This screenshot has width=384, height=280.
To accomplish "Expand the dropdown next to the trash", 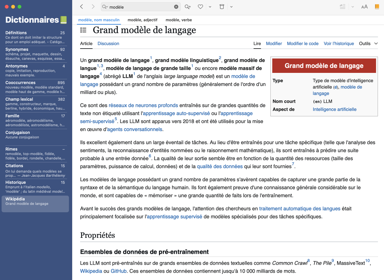I will pos(231,7).
